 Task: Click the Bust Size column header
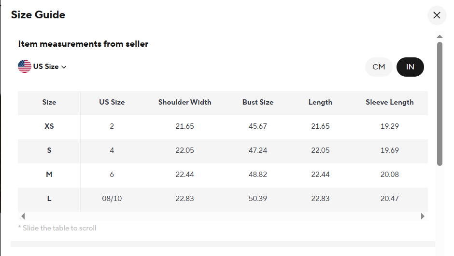point(258,102)
